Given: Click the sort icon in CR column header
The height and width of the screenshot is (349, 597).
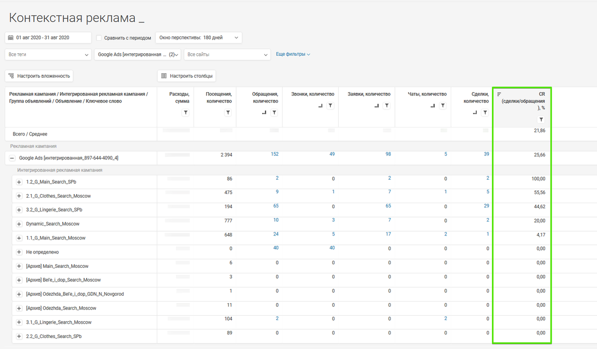Looking at the screenshot, I should coord(499,94).
